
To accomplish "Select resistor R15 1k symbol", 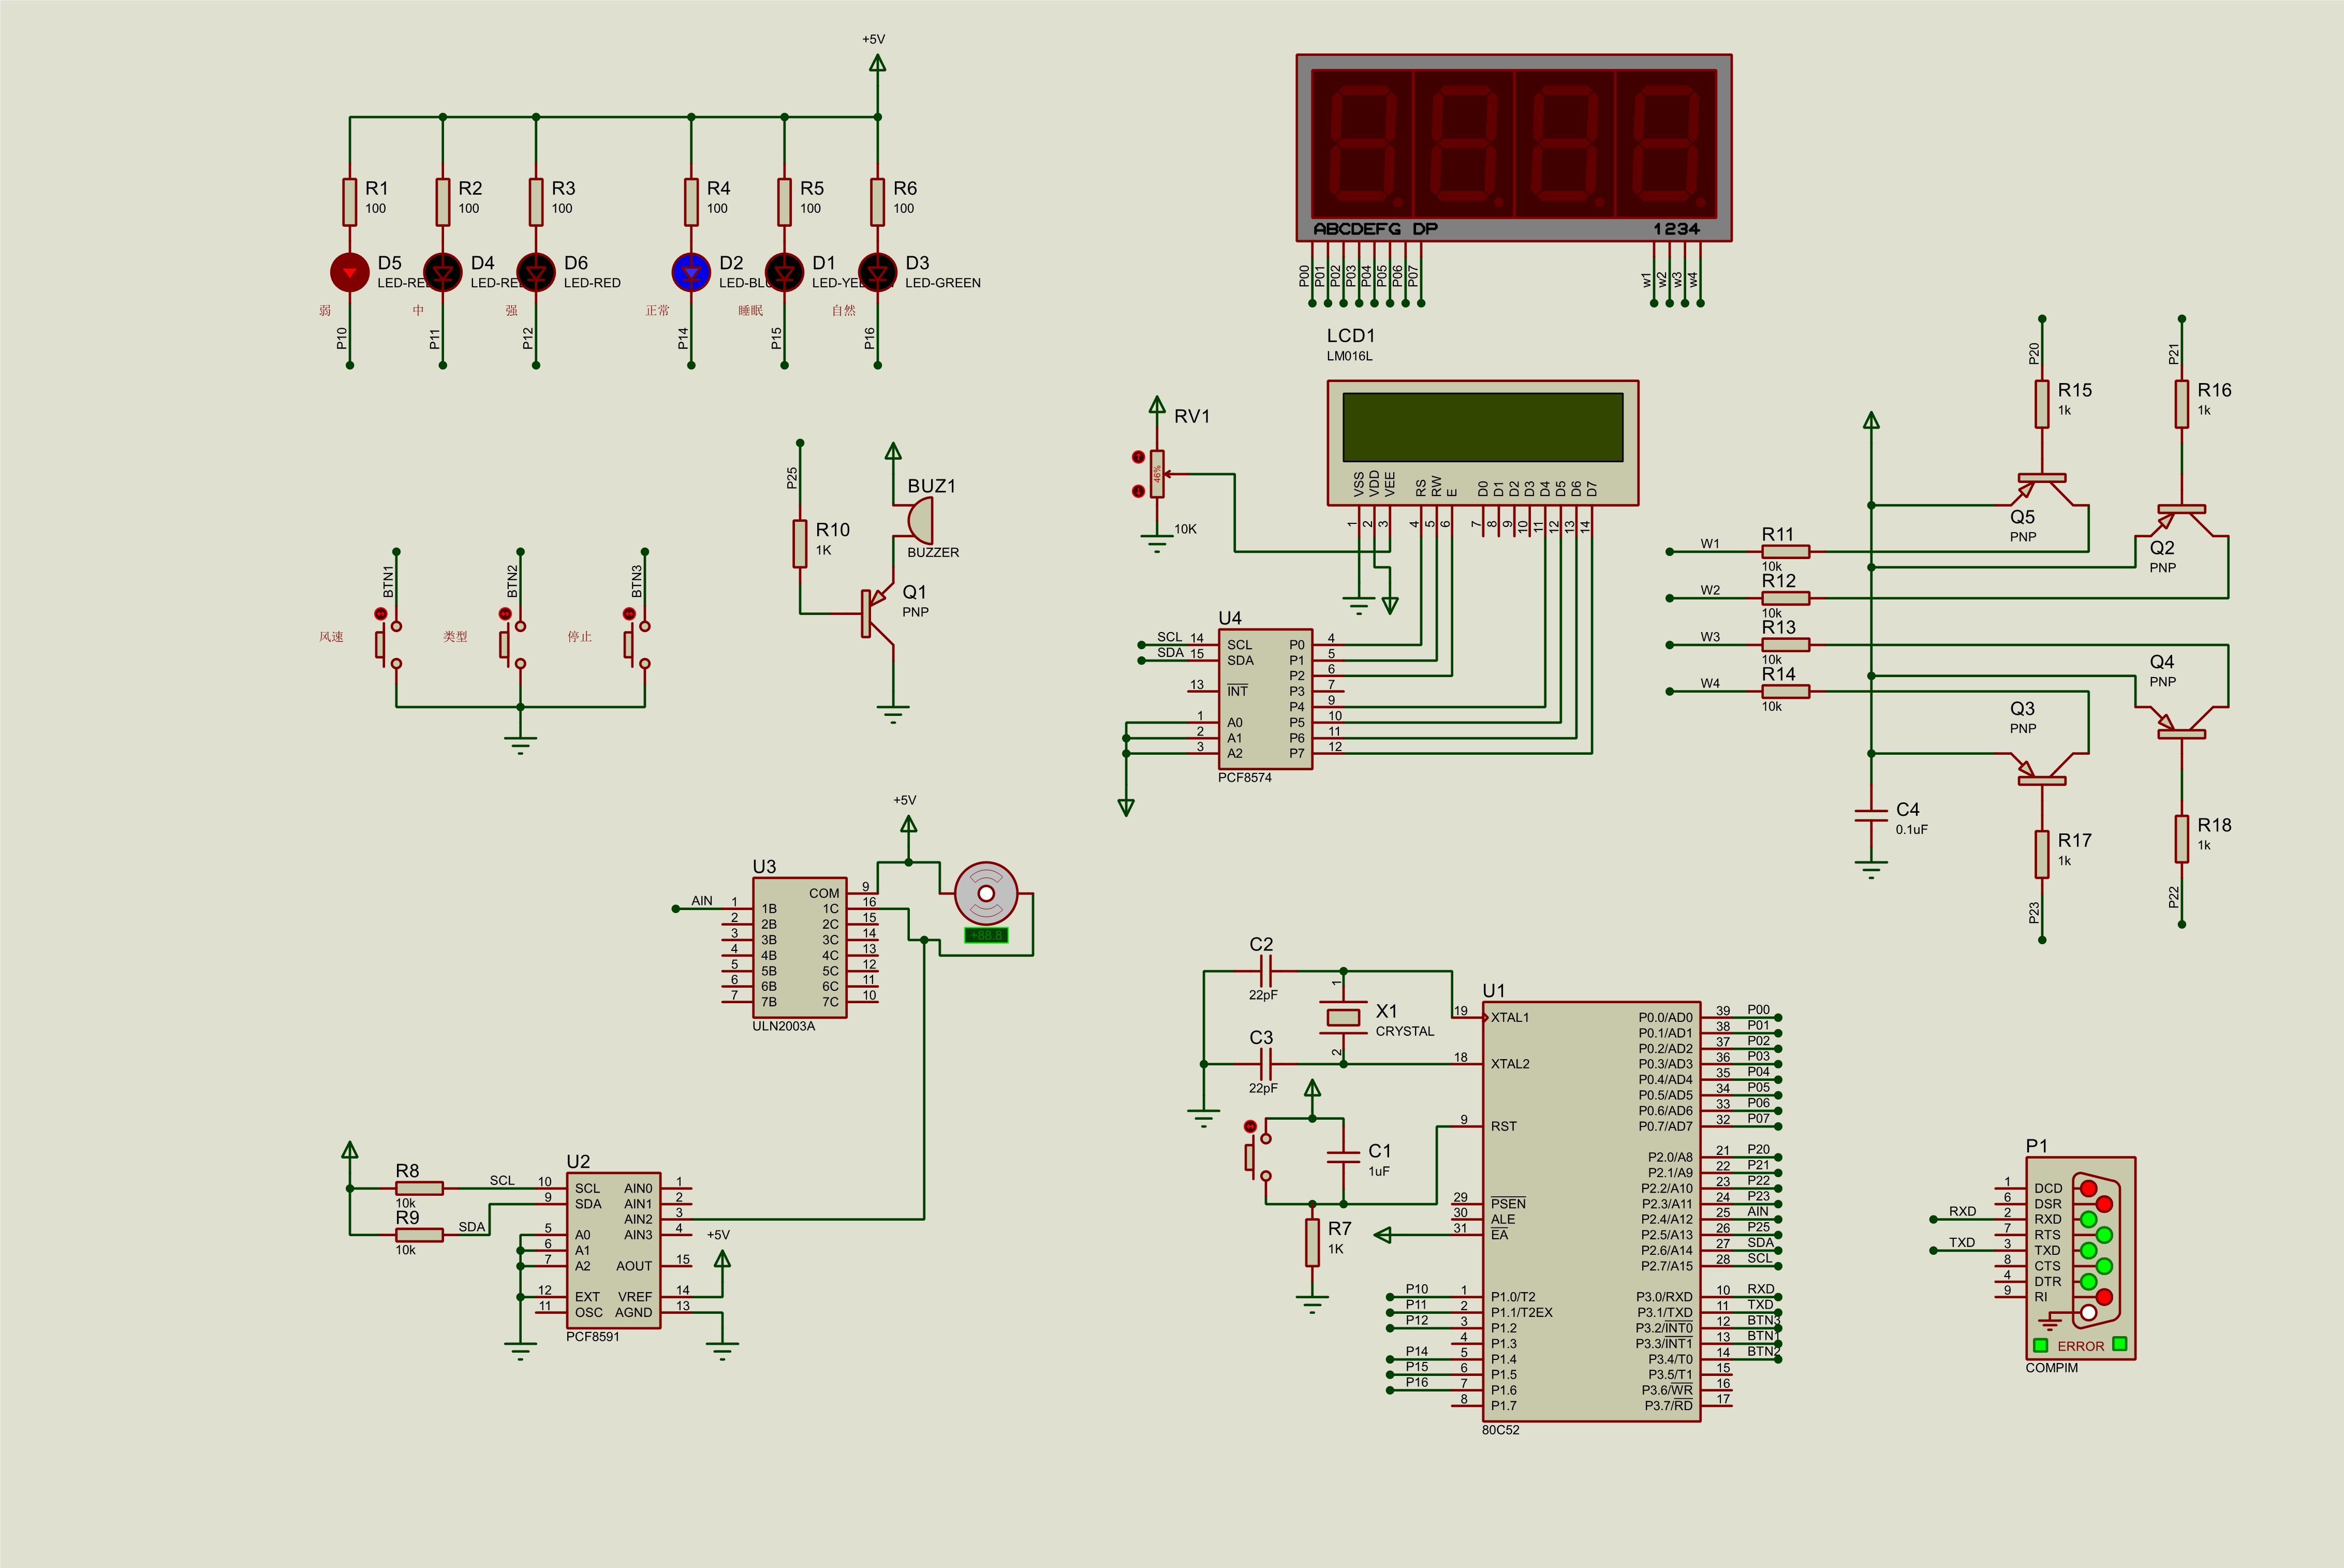I will click(2042, 403).
